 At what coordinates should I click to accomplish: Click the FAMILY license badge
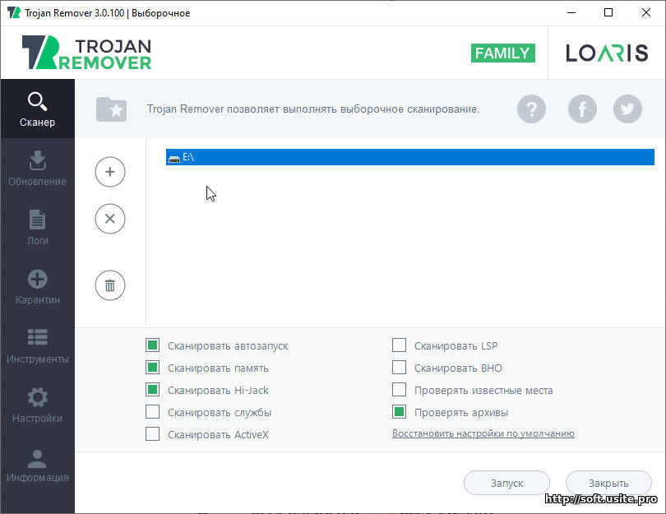pos(503,53)
